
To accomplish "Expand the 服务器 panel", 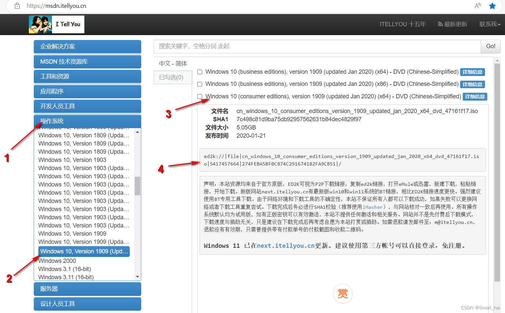I will [87, 289].
